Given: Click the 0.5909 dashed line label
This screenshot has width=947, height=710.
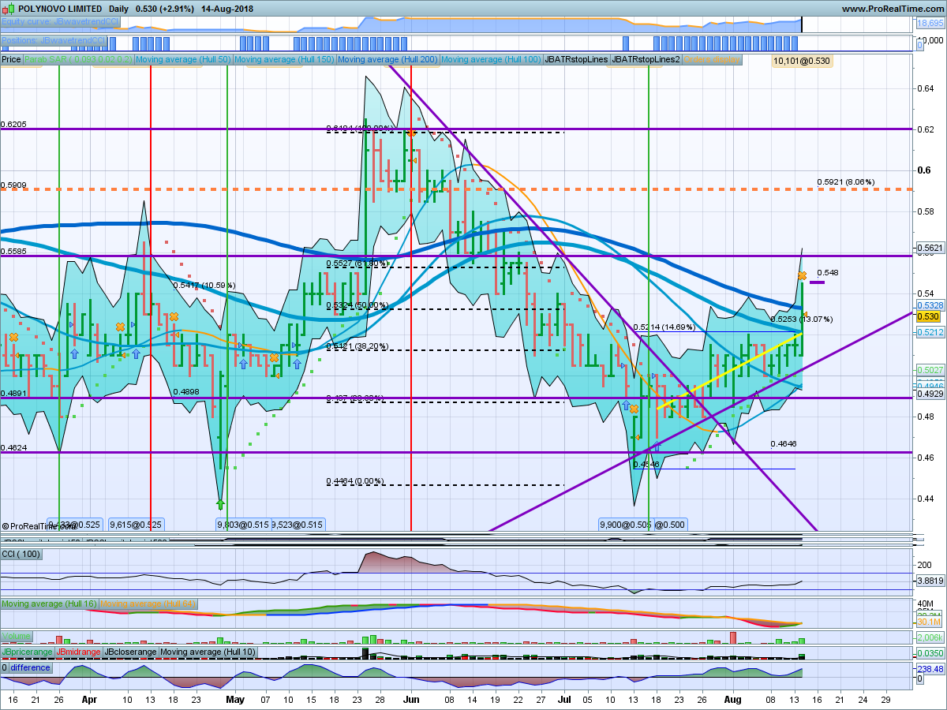Looking at the screenshot, I should tap(13, 185).
